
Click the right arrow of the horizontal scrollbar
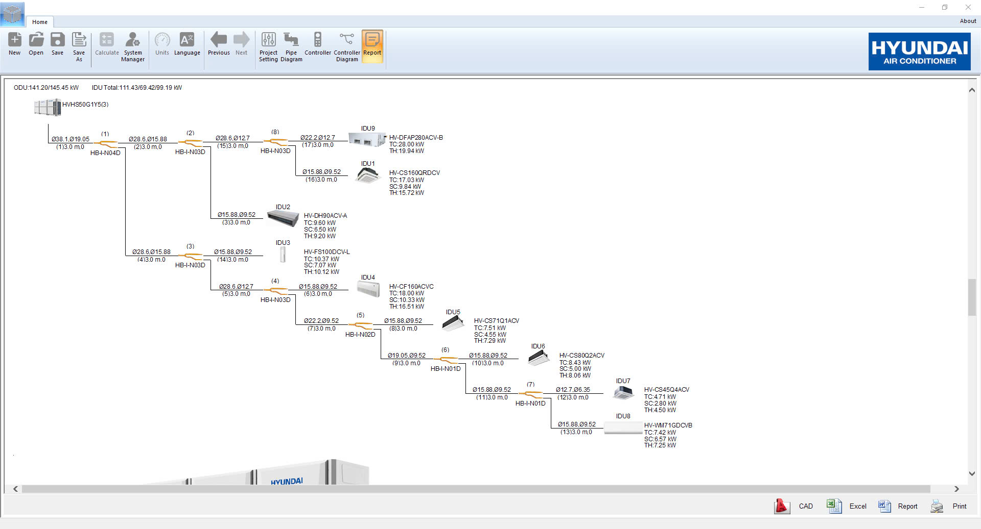(956, 489)
